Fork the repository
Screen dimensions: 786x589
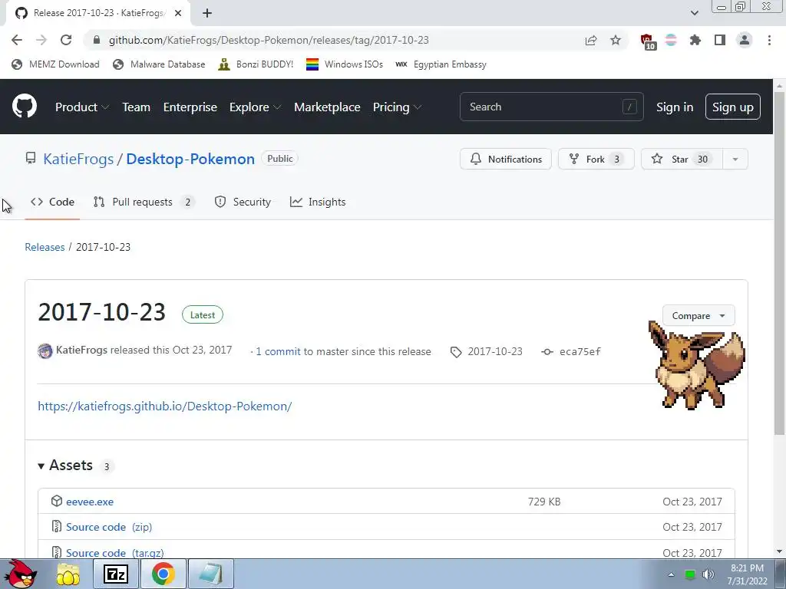(x=596, y=160)
